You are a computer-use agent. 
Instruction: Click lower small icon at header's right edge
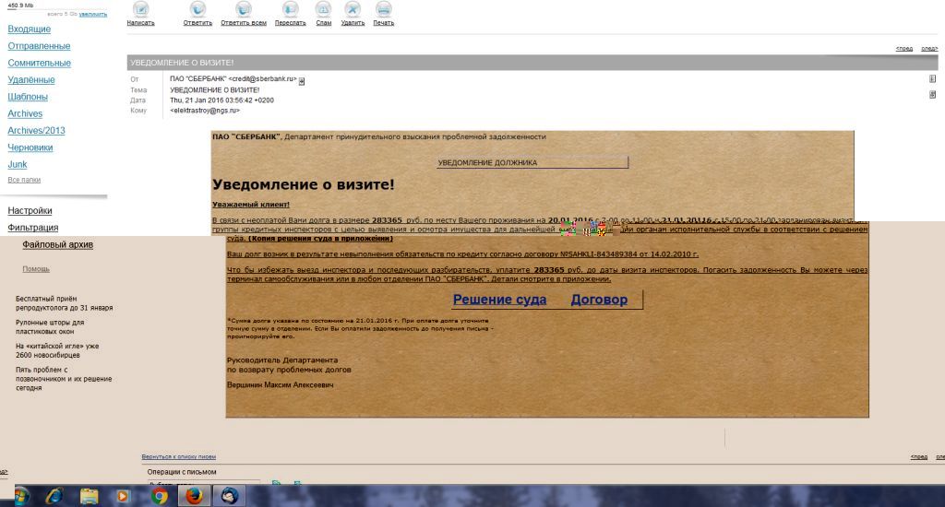click(932, 95)
